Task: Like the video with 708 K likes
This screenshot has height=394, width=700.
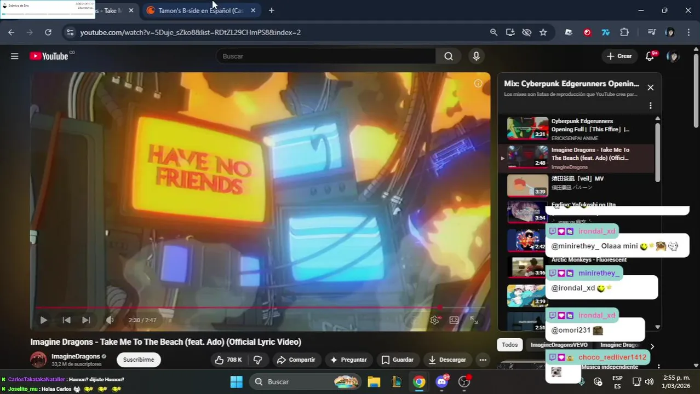Action: pos(228,360)
